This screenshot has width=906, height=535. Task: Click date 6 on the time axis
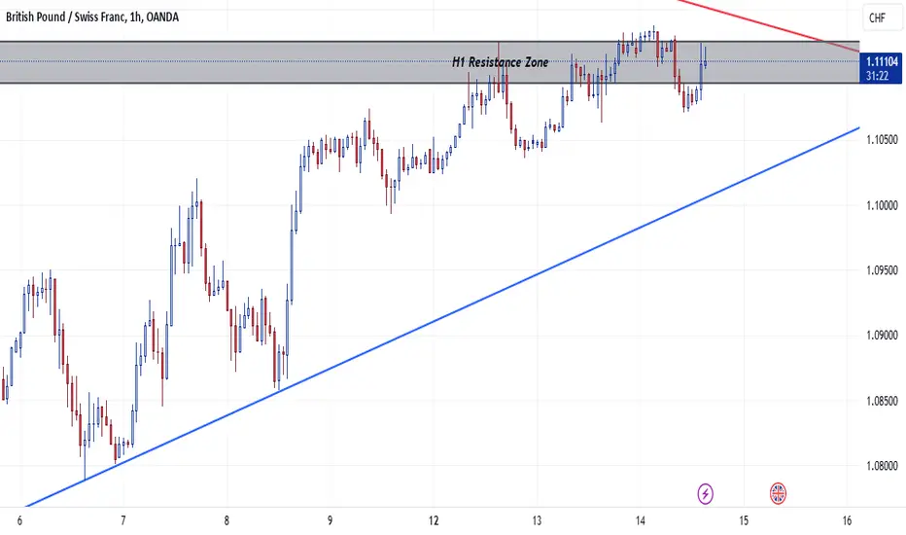[x=19, y=520]
